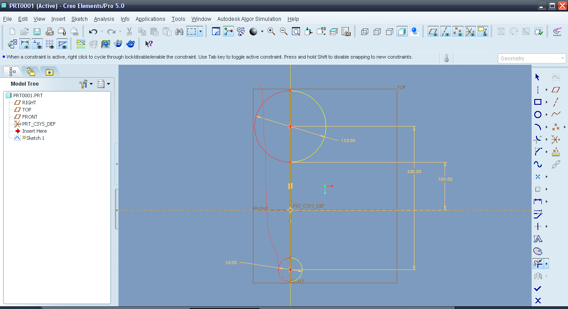Viewport: 568px width, 309px height.
Task: Expand the undo history dropdown arrow
Action: point(102,32)
